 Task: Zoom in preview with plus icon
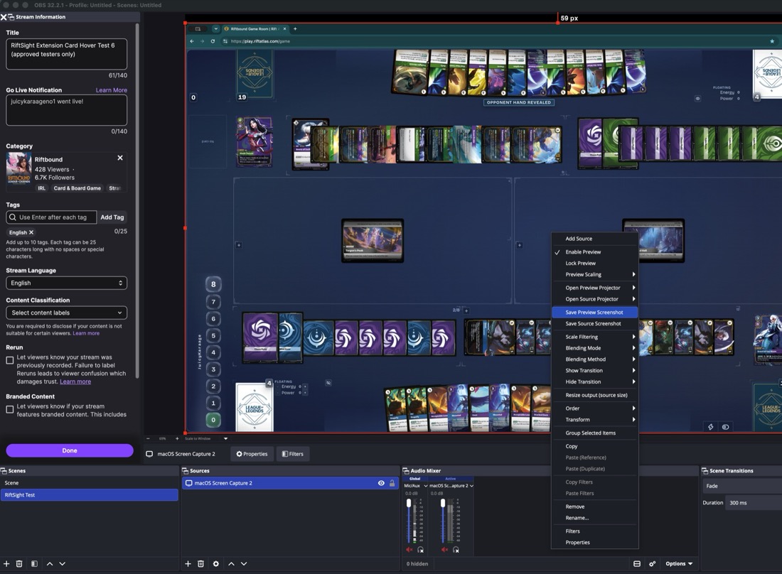pos(177,438)
